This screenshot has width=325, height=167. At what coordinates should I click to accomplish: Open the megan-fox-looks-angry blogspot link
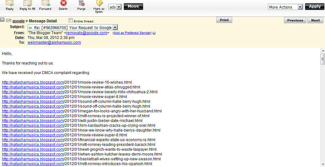[33, 111]
